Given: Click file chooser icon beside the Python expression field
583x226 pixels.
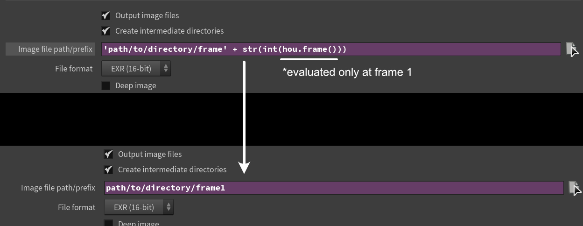Looking at the screenshot, I should click(x=571, y=49).
